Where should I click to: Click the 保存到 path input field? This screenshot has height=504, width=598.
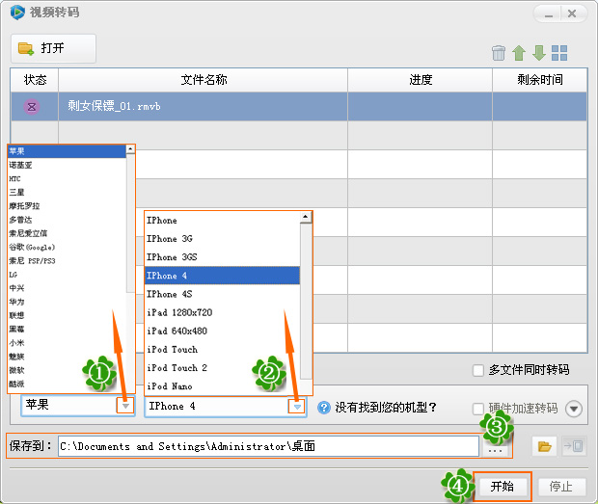coord(268,446)
